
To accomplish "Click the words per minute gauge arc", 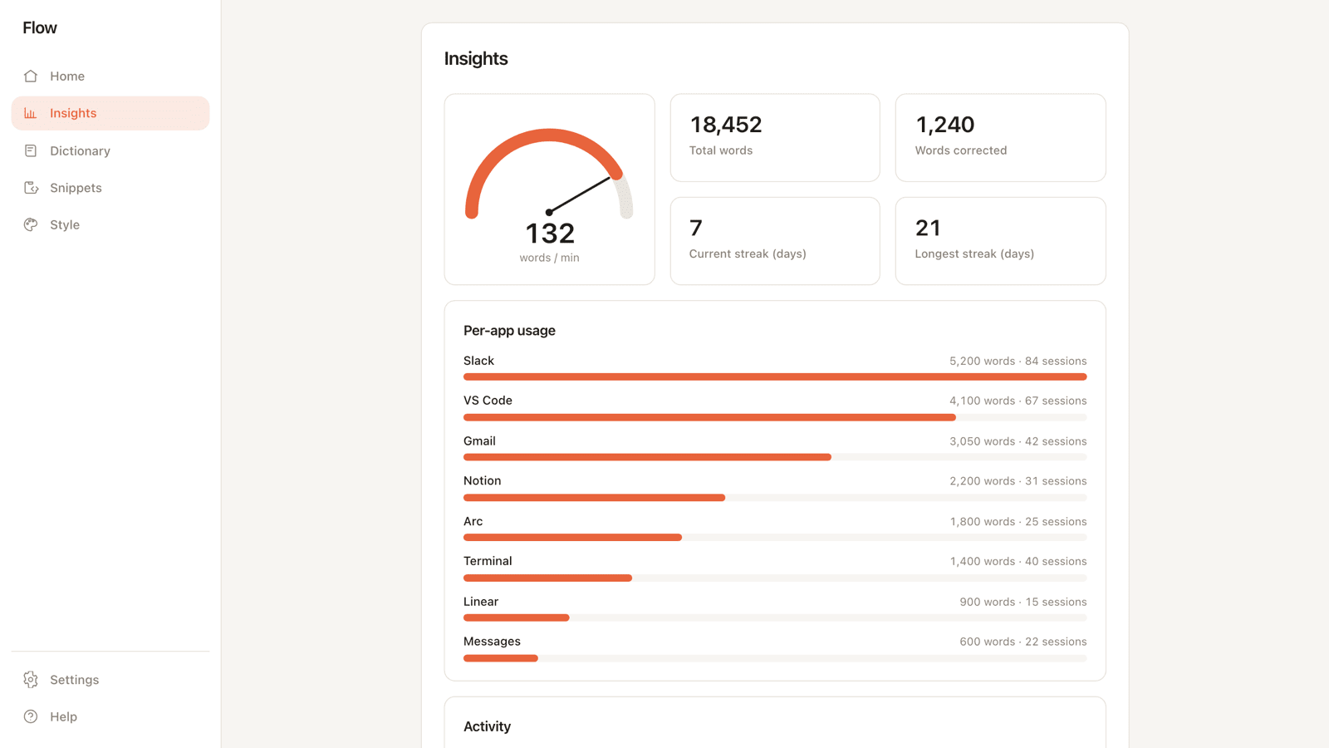I will coord(549,173).
